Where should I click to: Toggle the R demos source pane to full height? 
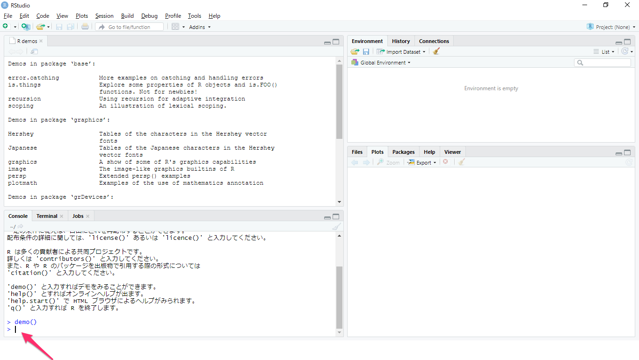tap(336, 42)
